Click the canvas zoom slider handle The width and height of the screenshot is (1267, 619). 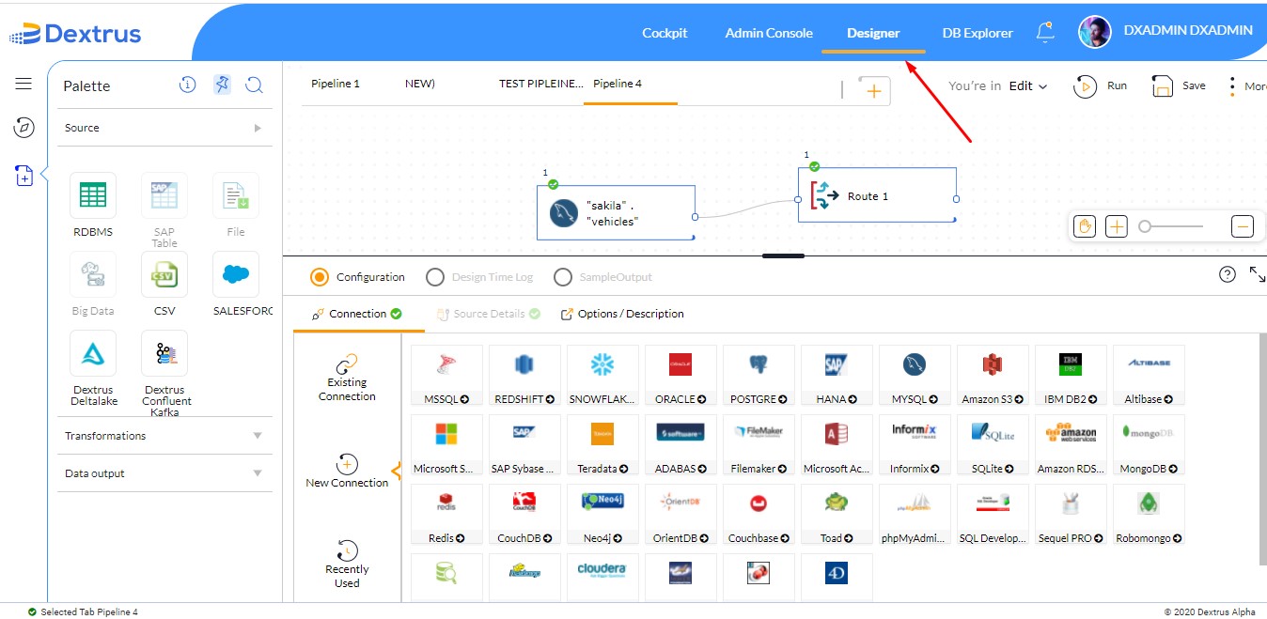[1145, 226]
